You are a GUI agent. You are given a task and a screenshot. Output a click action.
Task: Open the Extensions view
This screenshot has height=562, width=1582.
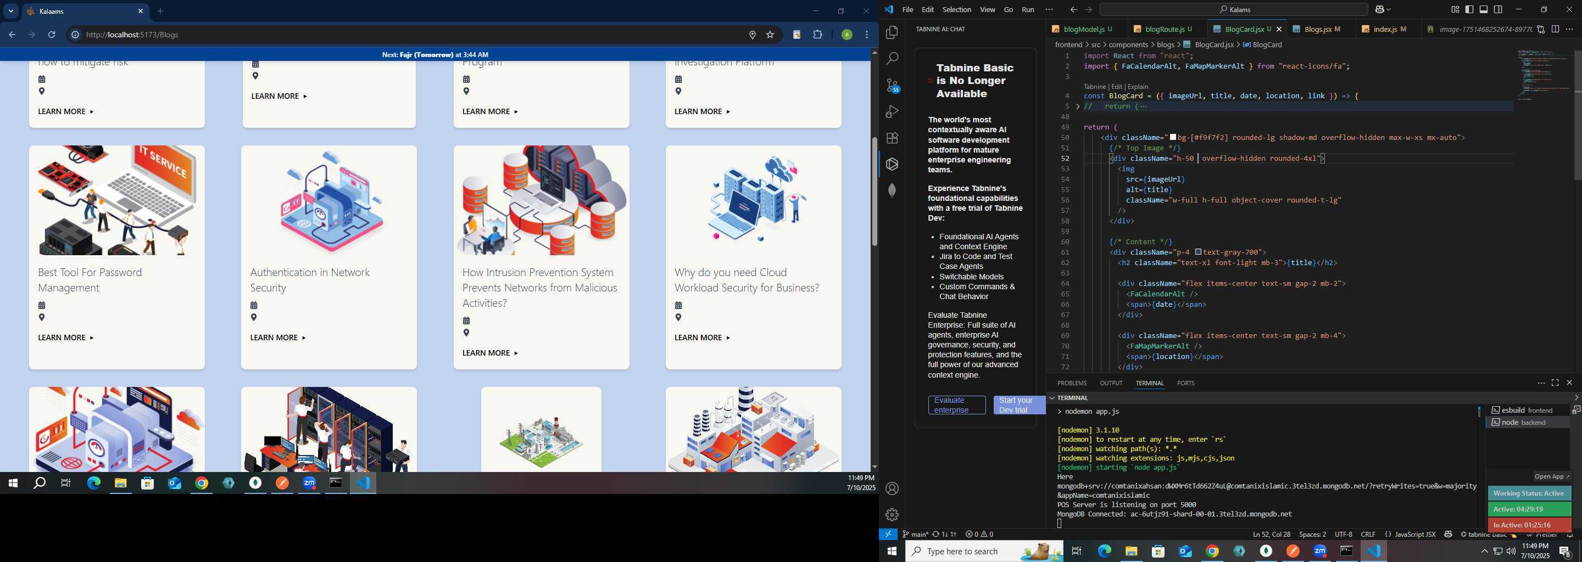point(892,138)
